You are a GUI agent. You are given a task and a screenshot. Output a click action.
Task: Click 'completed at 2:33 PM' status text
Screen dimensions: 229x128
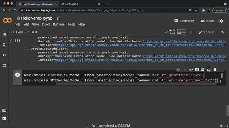coord(114,126)
